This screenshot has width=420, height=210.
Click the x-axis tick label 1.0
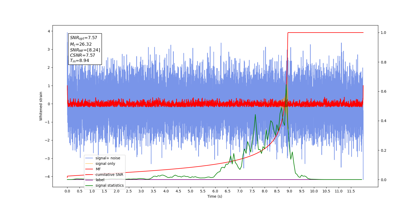point(92,191)
